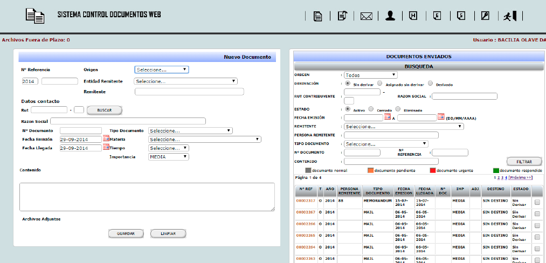The image size is (546, 263).
Task: Click the documents icon in top toolbar
Action: click(317, 16)
